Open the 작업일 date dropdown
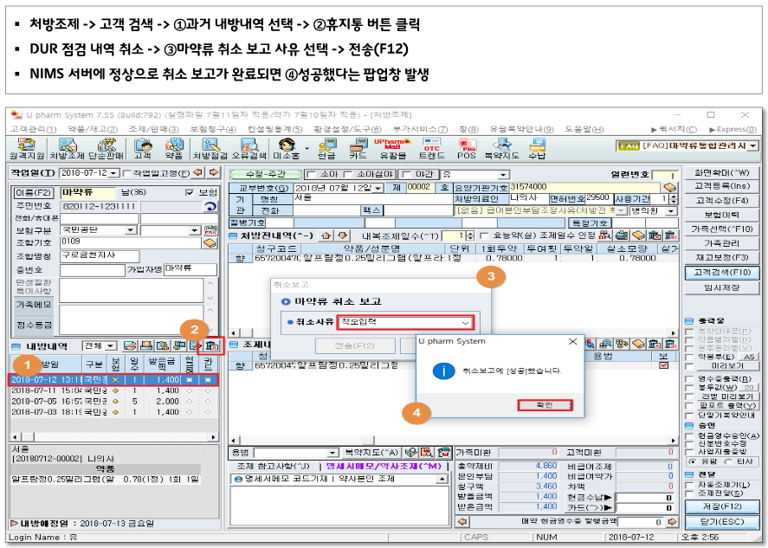Viewport: 768px width, 548px height. [113, 174]
